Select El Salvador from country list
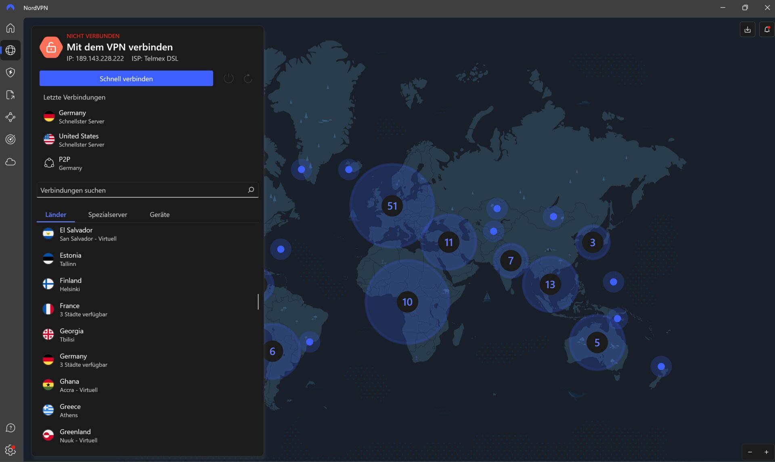Image resolution: width=775 pixels, height=462 pixels. click(x=147, y=234)
